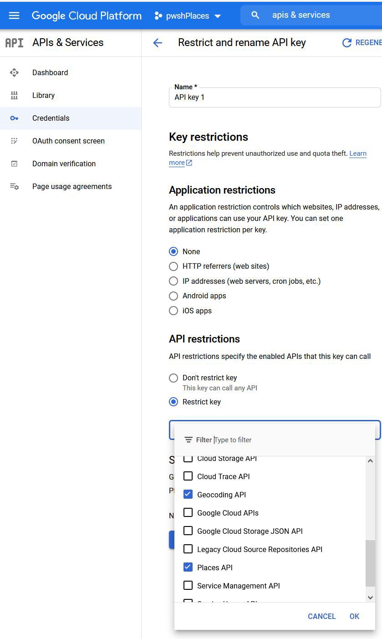Uncheck the Places API checkbox
Screen dimensions: 382x639
(188, 567)
